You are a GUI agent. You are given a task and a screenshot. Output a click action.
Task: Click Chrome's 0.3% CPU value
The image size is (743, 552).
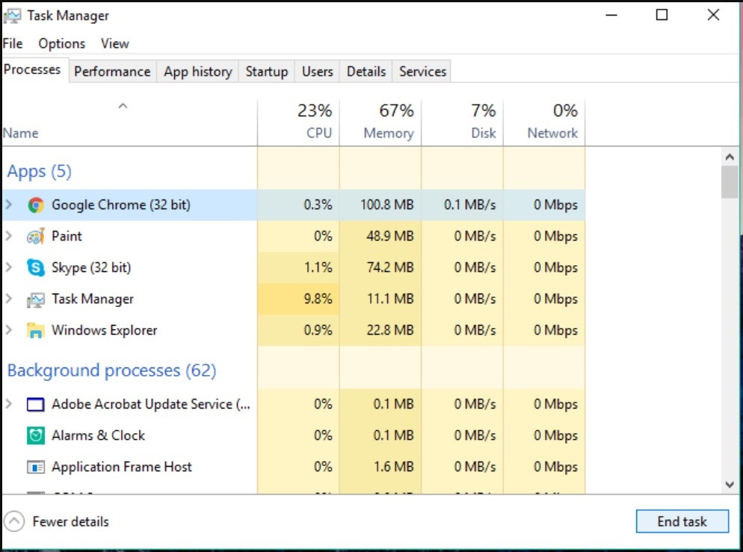(x=318, y=205)
